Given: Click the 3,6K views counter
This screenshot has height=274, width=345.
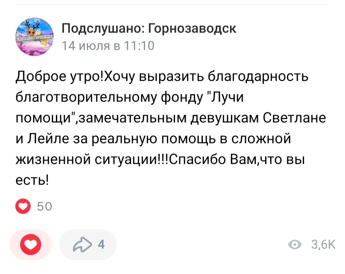Looking at the screenshot, I should (323, 245).
